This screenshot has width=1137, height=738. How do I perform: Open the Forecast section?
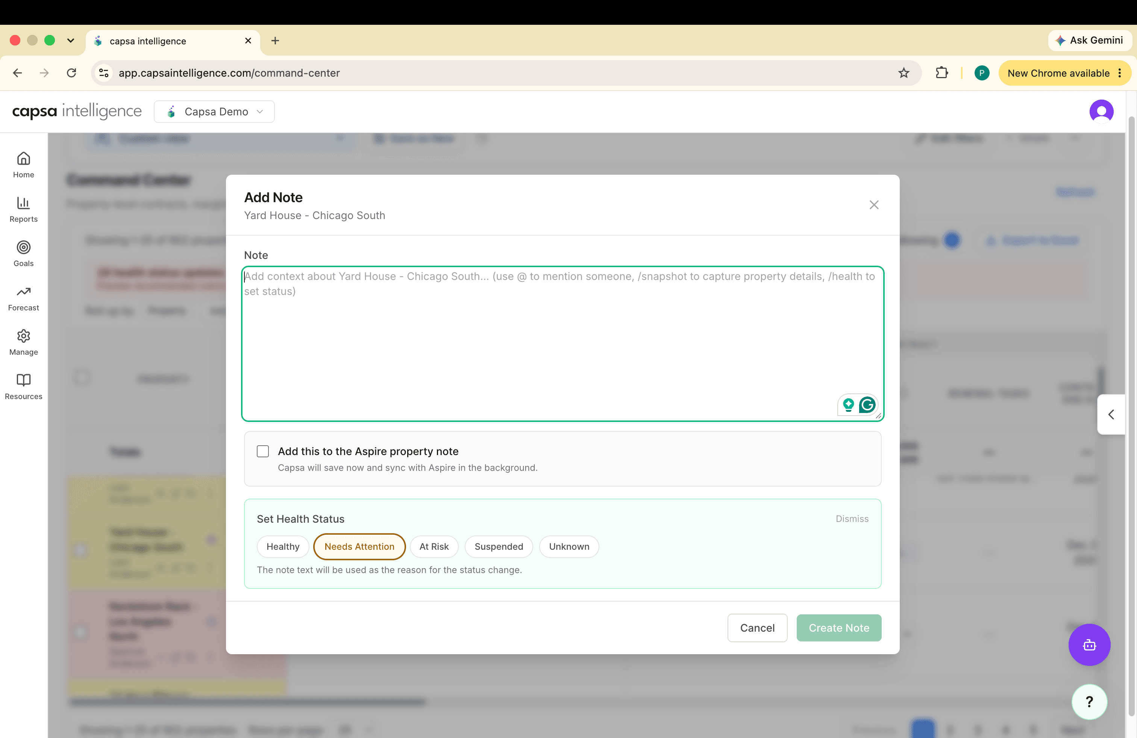click(23, 298)
